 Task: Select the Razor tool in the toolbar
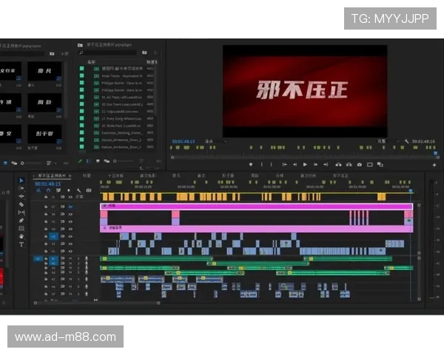click(21, 204)
